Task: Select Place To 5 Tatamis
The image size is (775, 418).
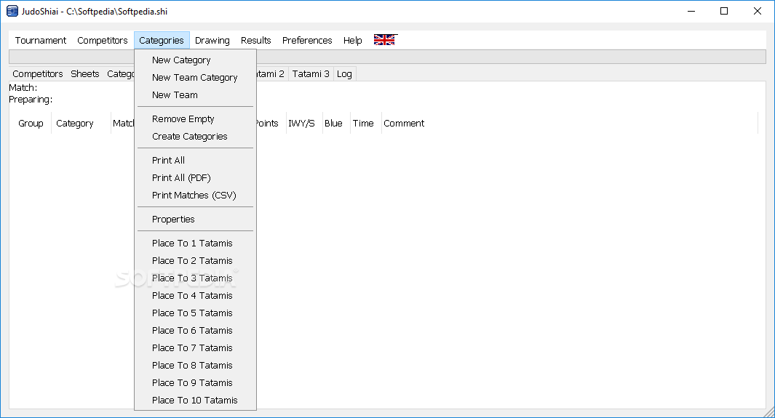Action: 195,313
